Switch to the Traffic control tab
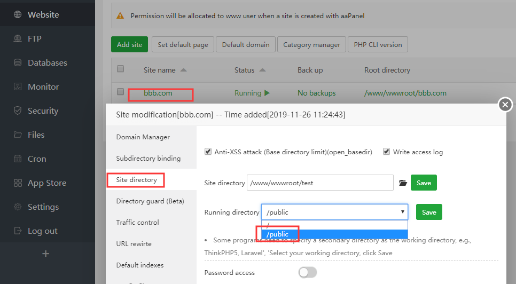Screen dimensions: 516x284 point(138,223)
